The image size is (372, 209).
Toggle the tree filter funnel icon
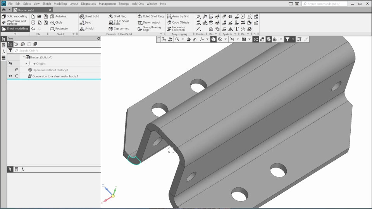(10, 51)
